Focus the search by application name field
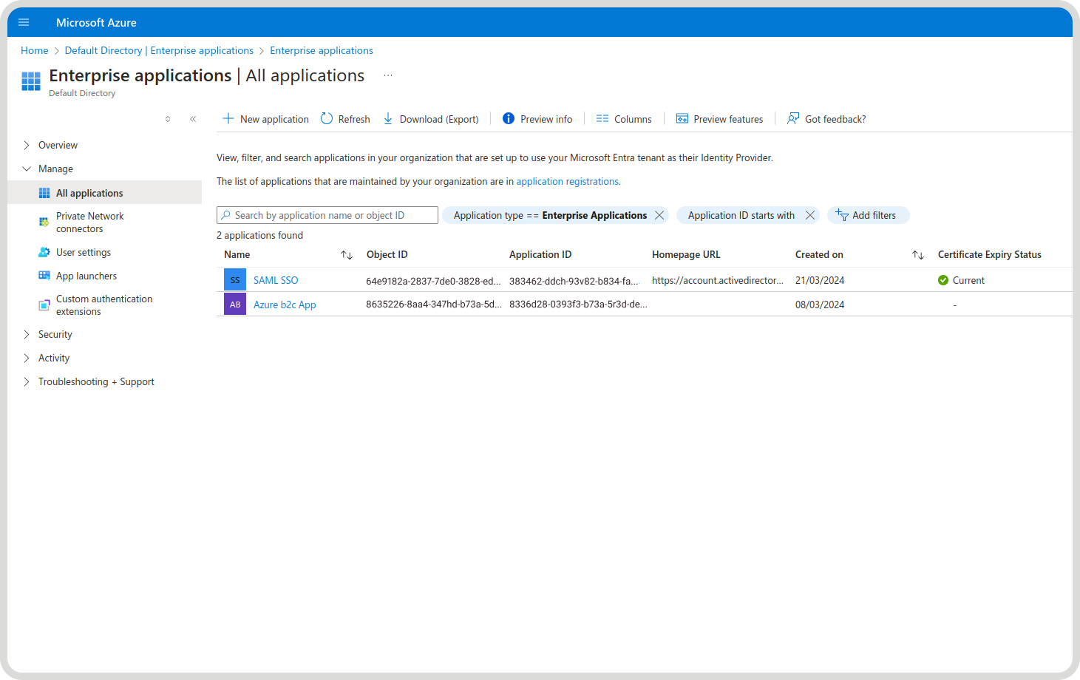1080x680 pixels. [x=327, y=215]
